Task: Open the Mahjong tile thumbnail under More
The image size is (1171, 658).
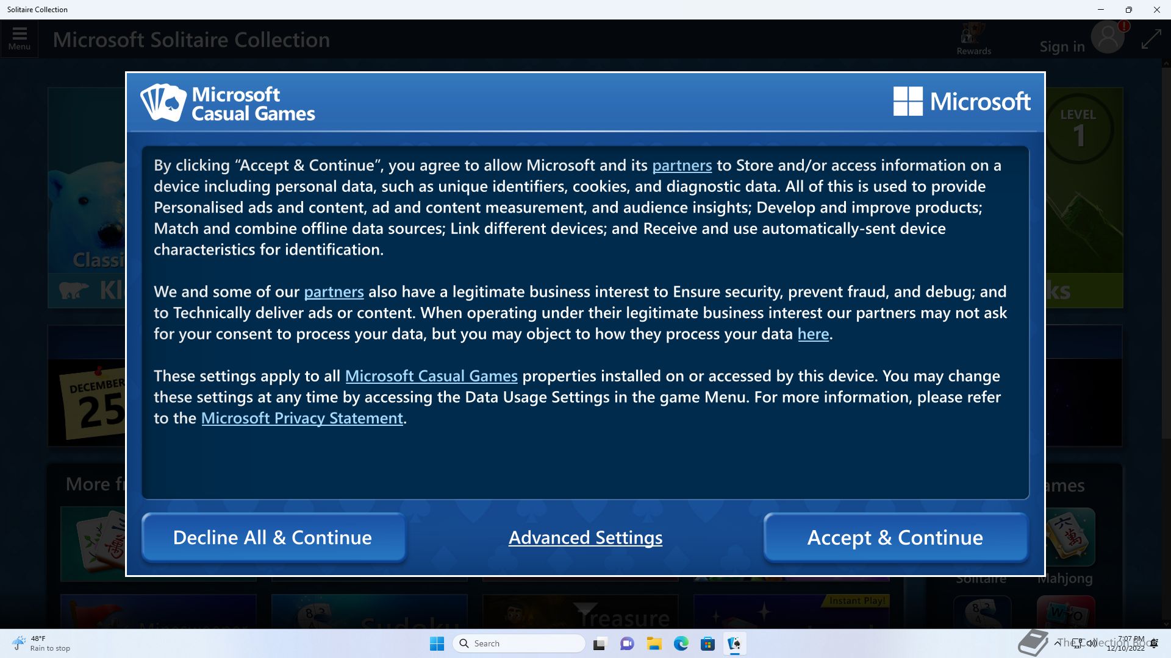Action: [93, 543]
